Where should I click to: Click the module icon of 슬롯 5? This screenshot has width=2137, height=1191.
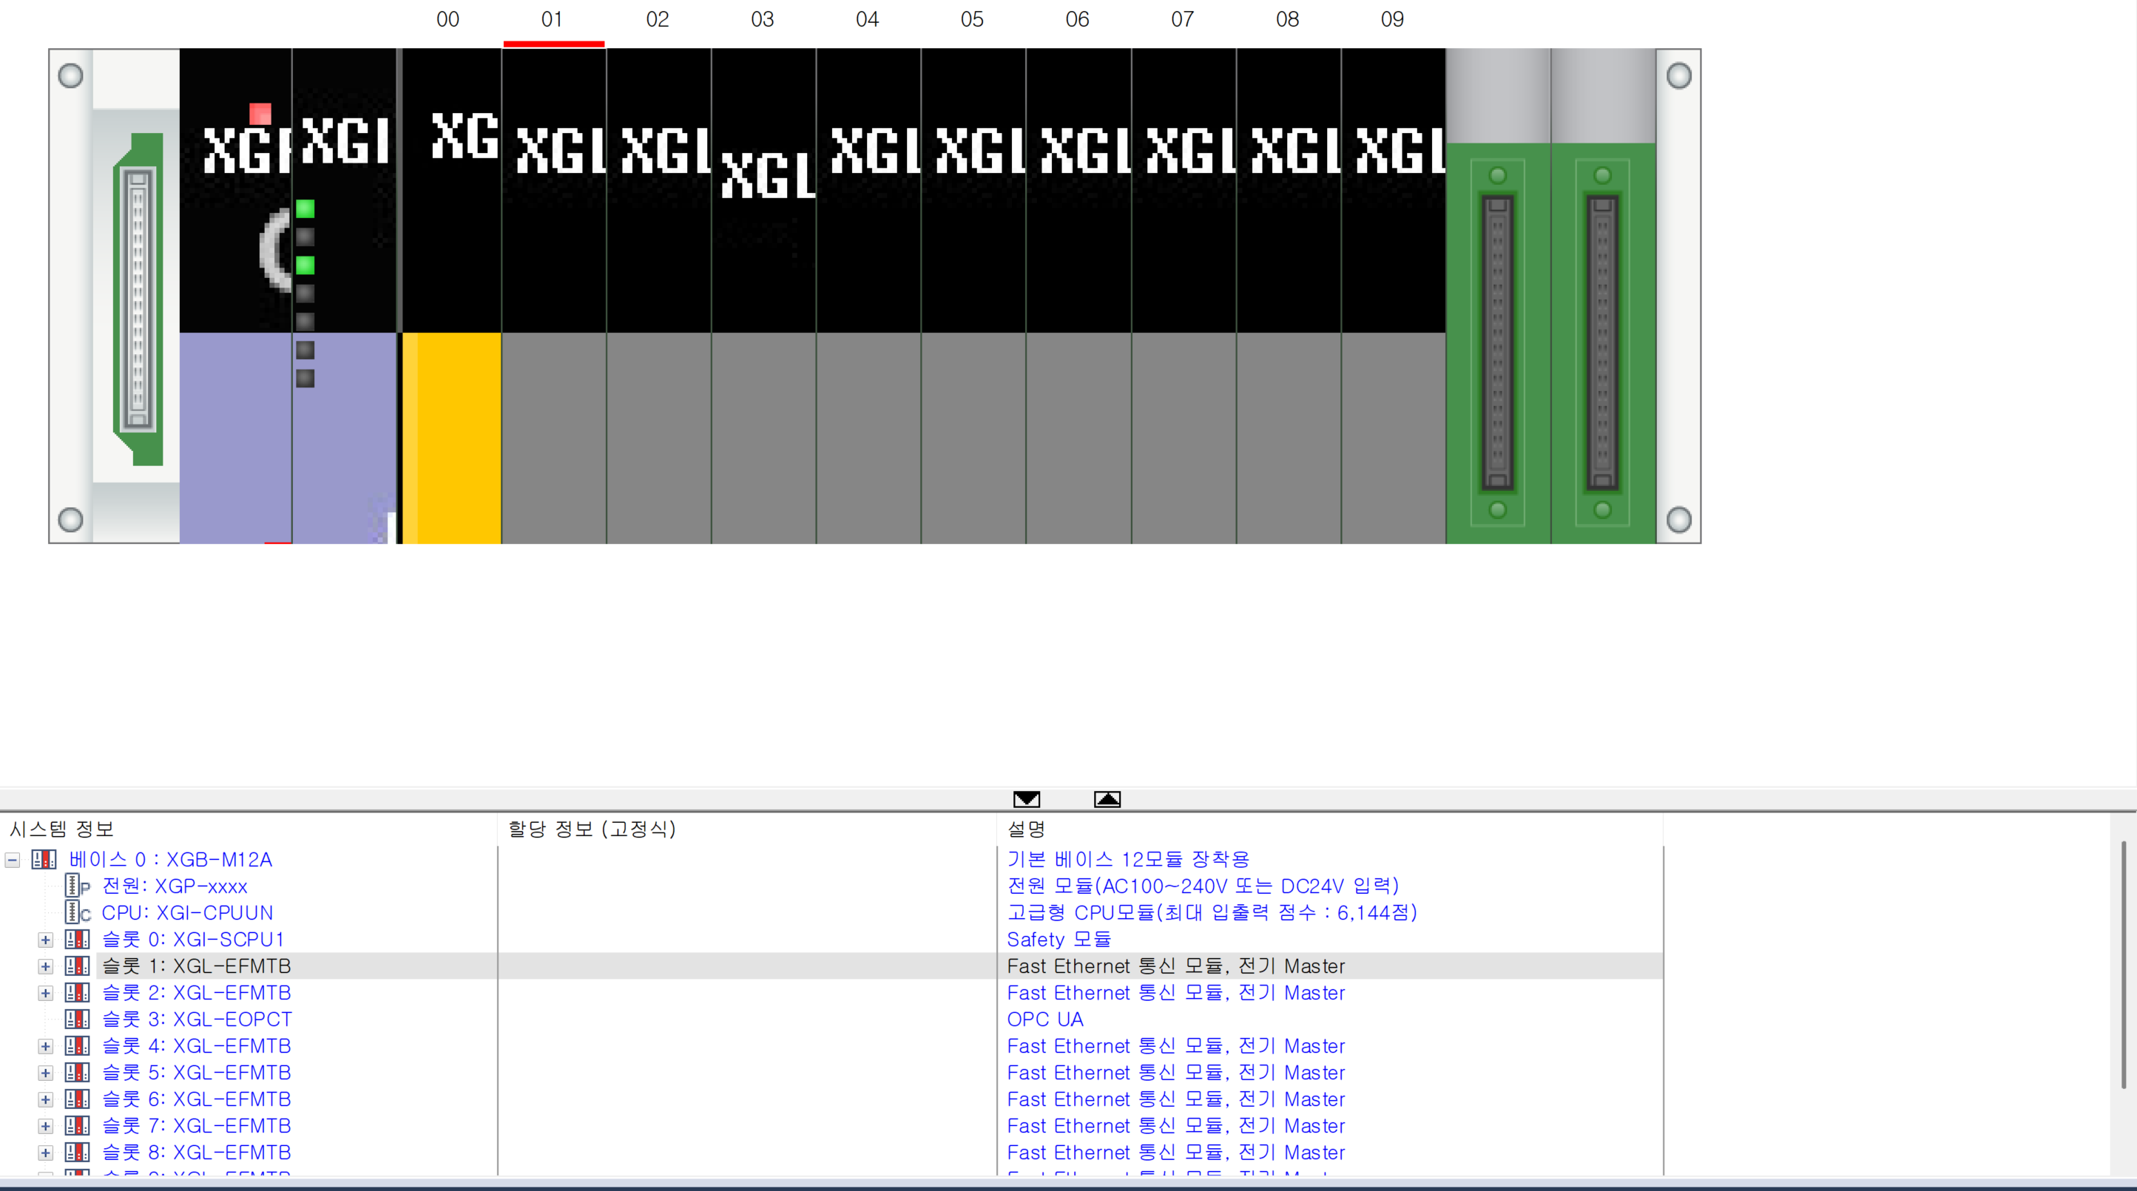77,1071
